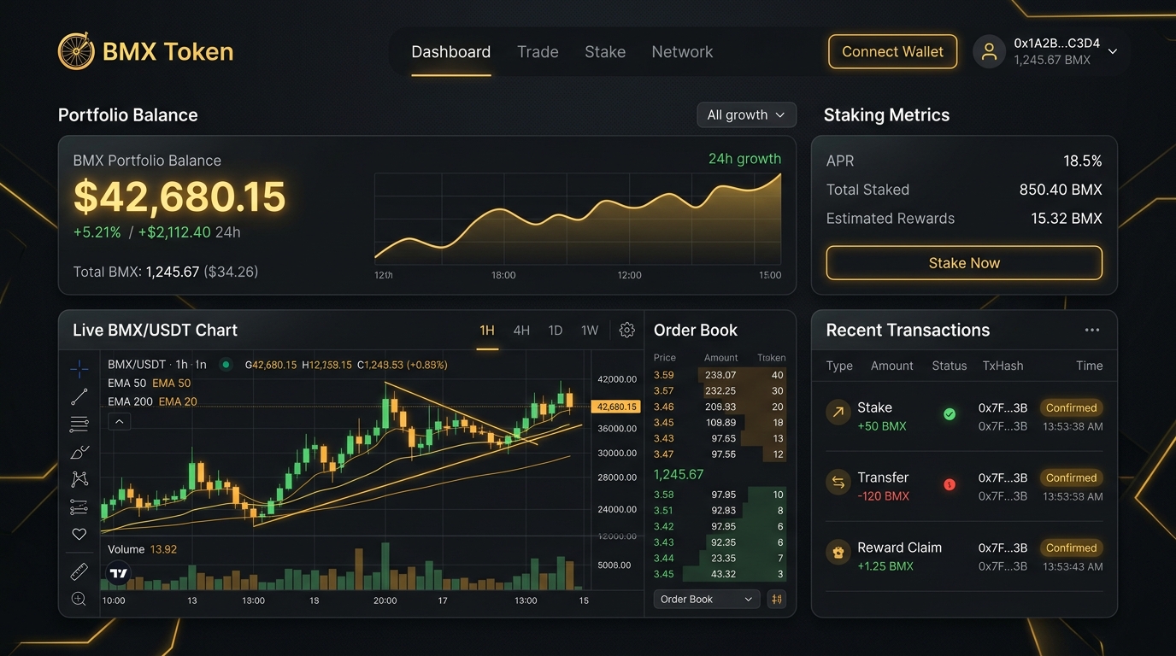Viewport: 1176px width, 656px height.
Task: Click the Stake transaction arrow icon
Action: [x=838, y=413]
